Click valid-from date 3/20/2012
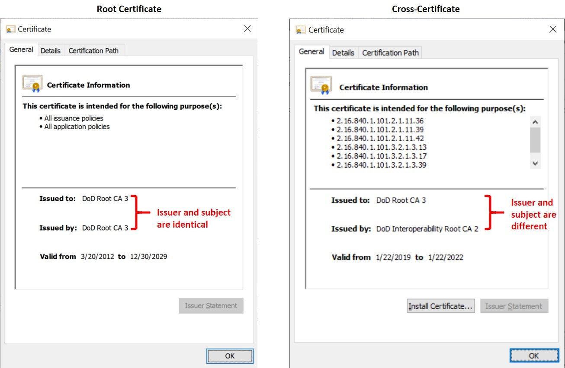The height and width of the screenshot is (368, 565). click(97, 257)
